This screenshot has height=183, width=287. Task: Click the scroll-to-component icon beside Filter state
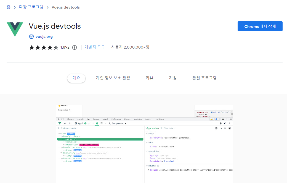216,128
